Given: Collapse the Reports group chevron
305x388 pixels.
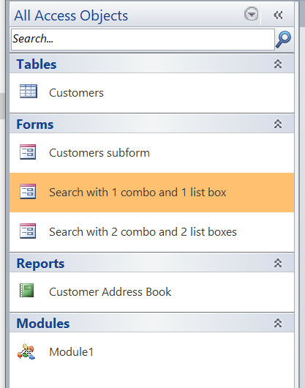Looking at the screenshot, I should [278, 263].
